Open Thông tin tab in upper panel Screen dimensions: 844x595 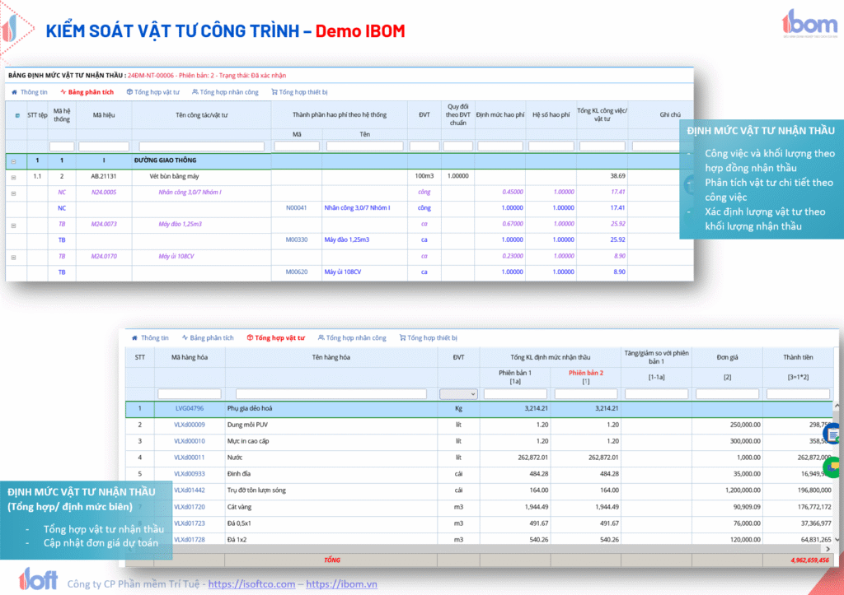click(x=30, y=92)
